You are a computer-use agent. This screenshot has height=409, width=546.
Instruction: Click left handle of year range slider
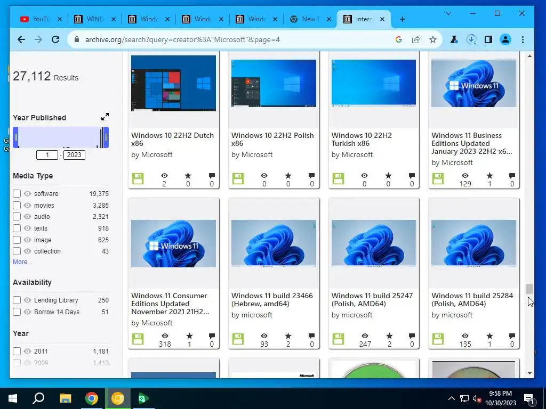[15, 137]
